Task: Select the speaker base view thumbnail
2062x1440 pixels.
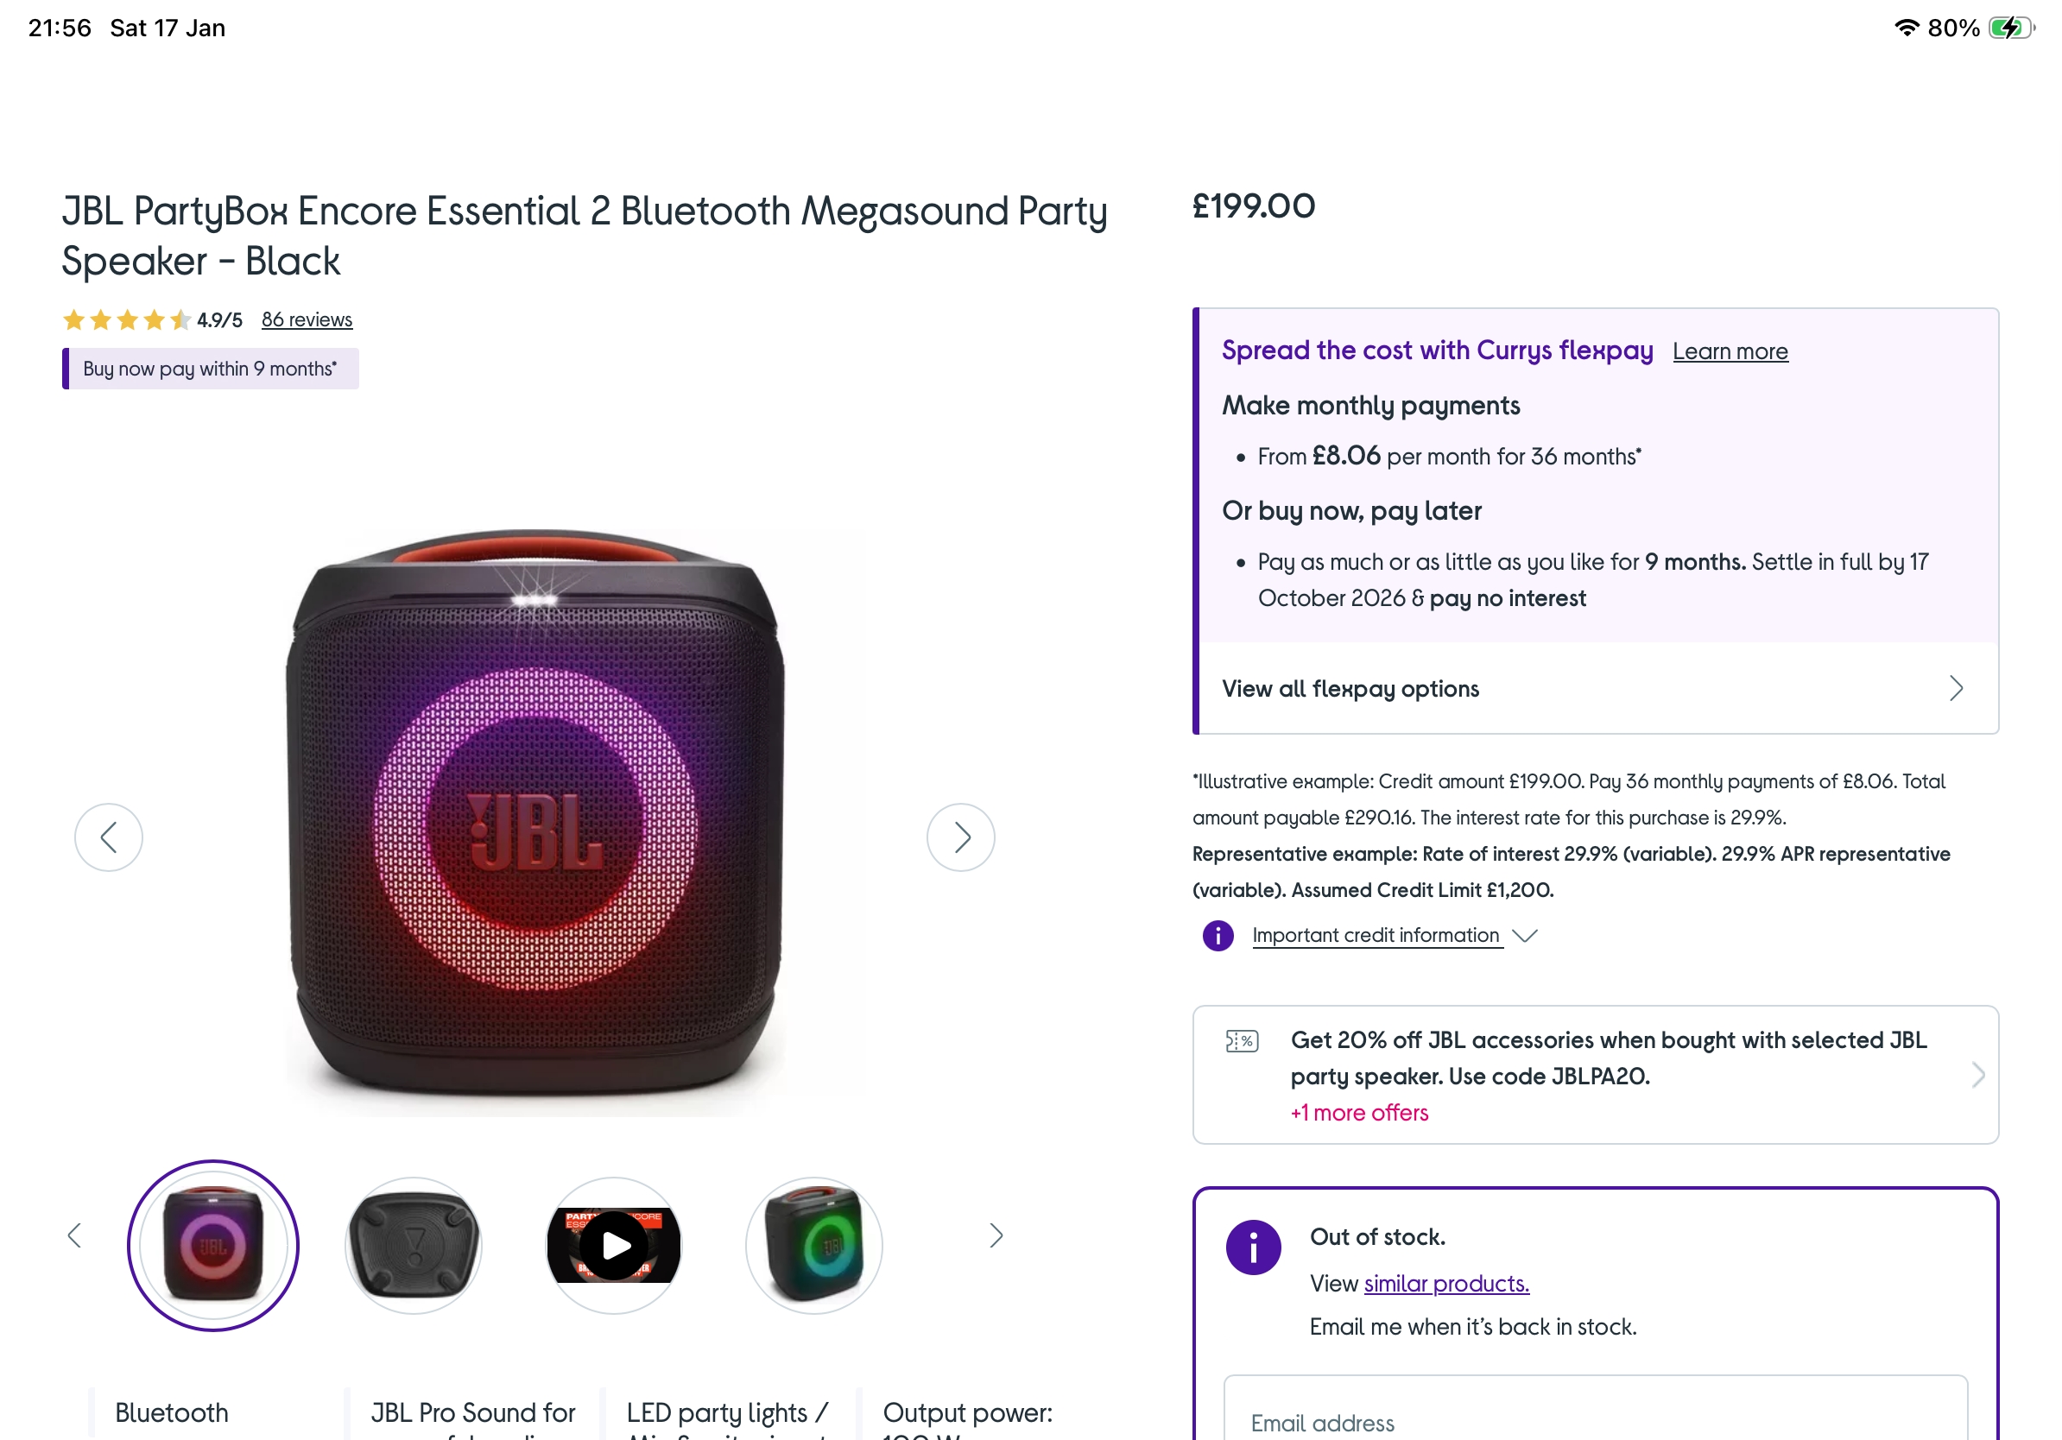Action: click(413, 1245)
